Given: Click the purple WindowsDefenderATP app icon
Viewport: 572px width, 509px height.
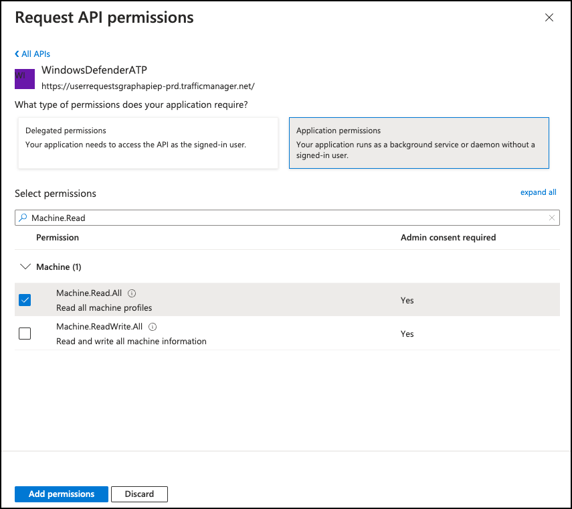Looking at the screenshot, I should click(x=25, y=78).
